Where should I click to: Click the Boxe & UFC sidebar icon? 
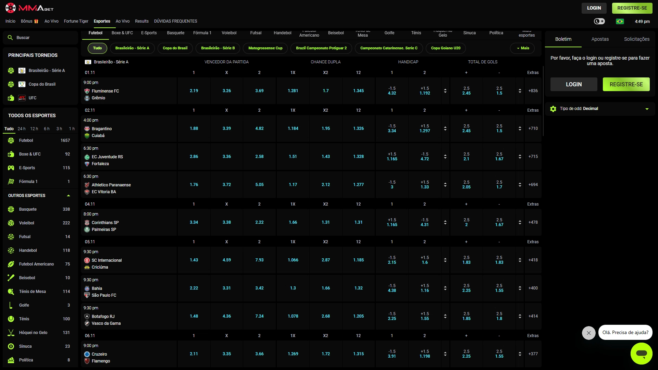[11, 154]
